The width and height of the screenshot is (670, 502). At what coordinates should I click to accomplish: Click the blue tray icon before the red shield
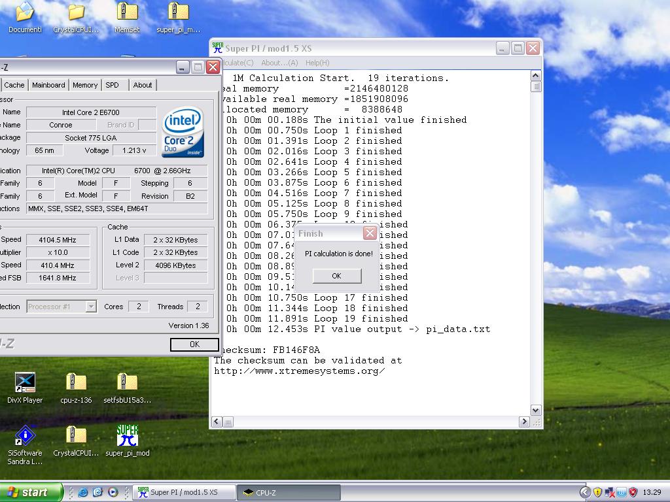[622, 492]
